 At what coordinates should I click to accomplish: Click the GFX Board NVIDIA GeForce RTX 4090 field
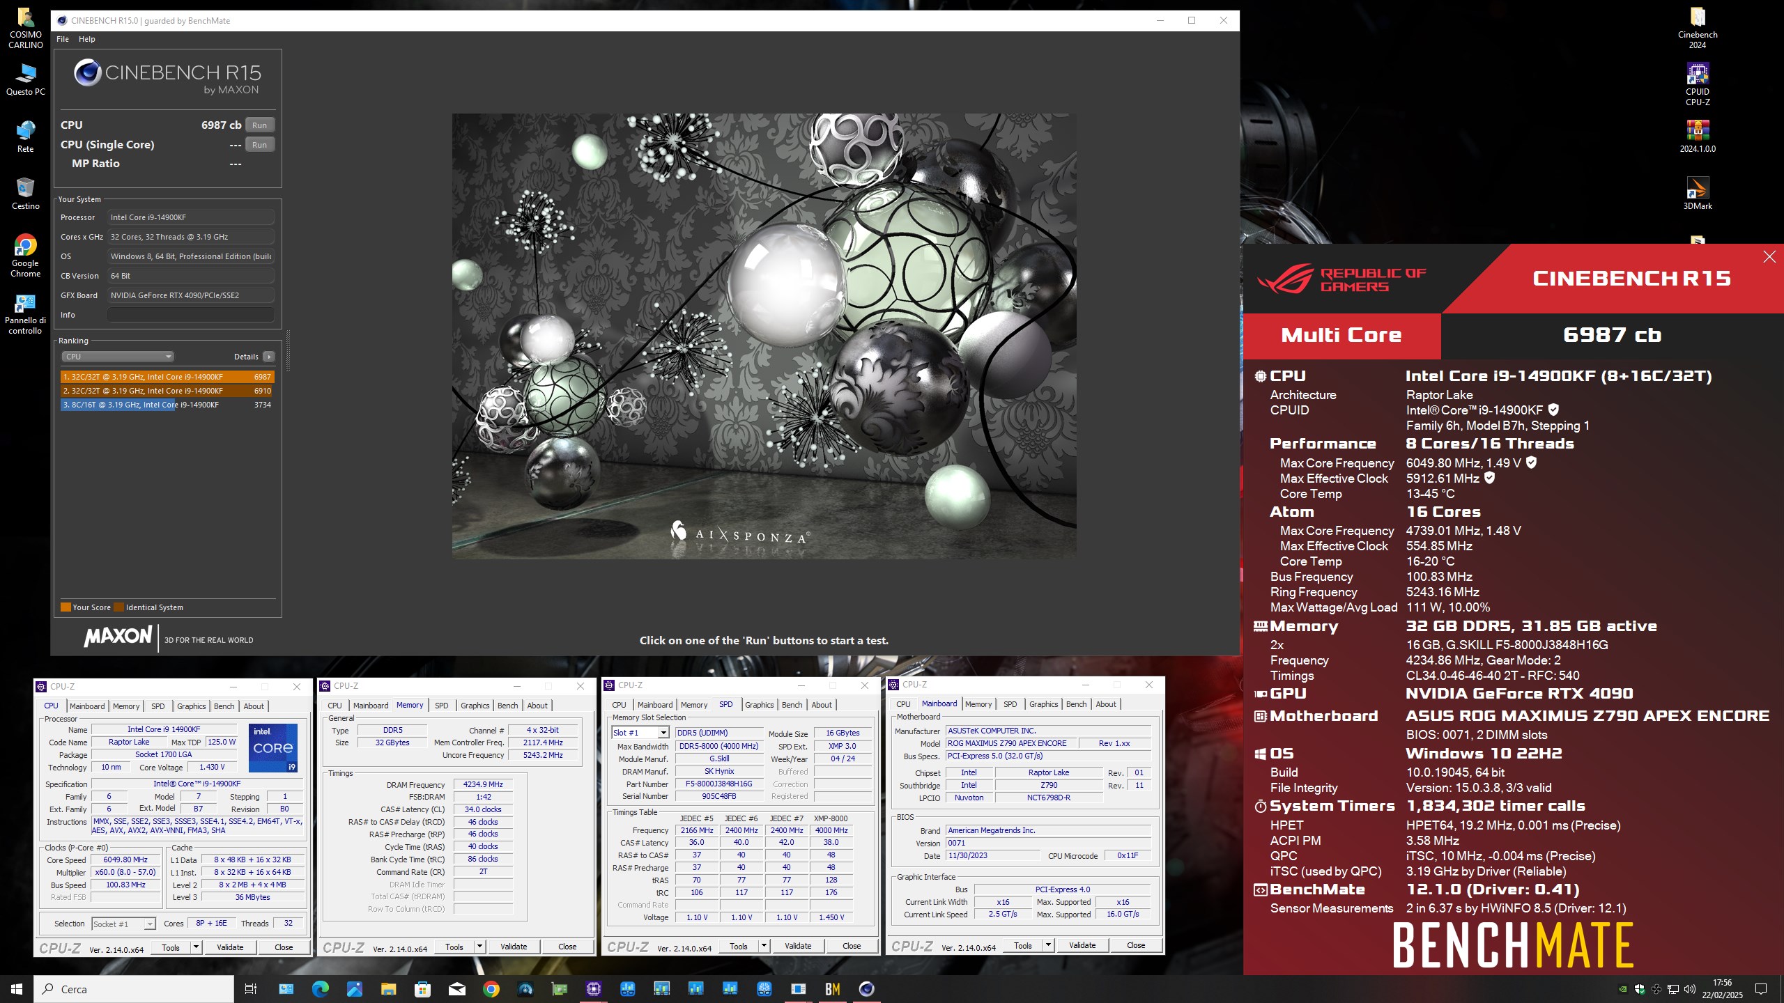tap(191, 295)
